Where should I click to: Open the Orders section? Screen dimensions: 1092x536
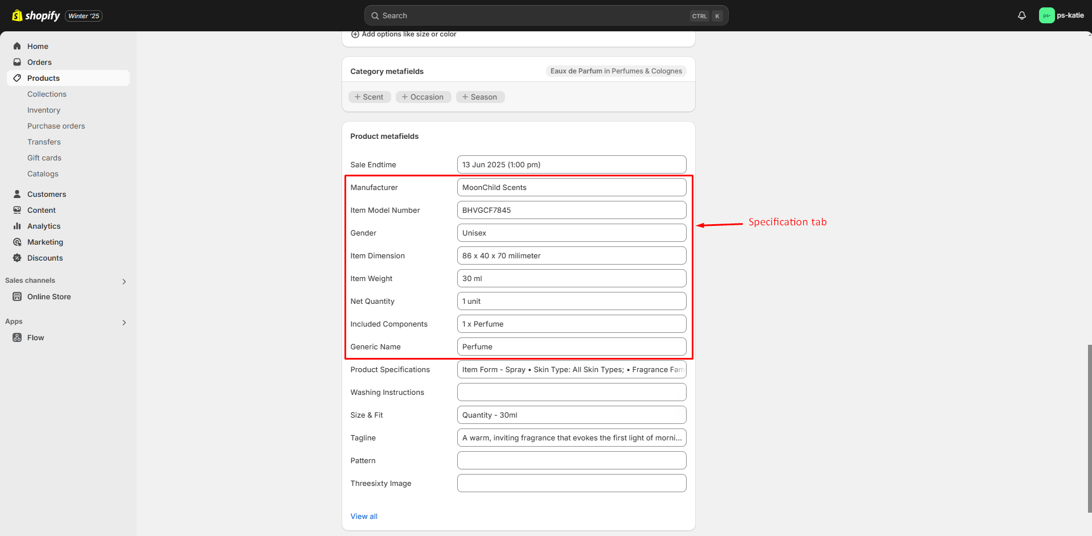40,62
